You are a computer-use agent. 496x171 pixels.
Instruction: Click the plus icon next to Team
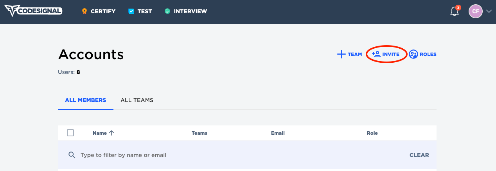[x=341, y=54]
